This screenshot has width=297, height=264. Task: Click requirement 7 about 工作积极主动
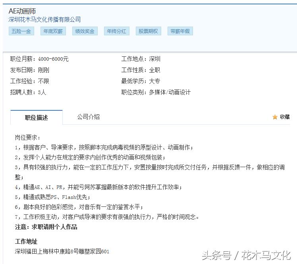[x=107, y=217]
